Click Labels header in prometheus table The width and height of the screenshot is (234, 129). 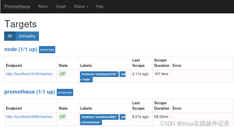click(x=86, y=108)
